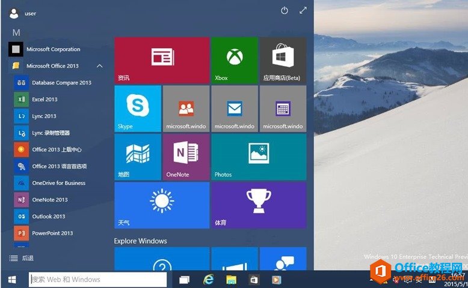Open the Photos tile

click(259, 157)
